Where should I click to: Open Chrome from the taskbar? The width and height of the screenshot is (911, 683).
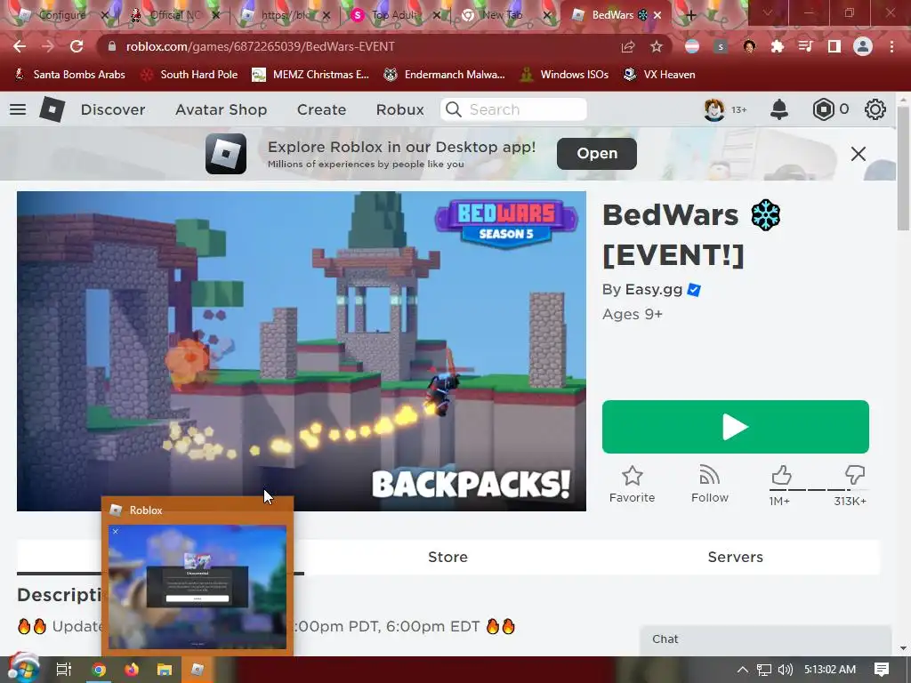click(x=99, y=670)
